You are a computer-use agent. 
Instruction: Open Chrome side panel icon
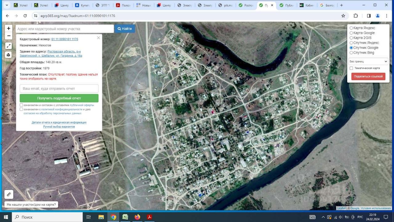tap(369, 16)
